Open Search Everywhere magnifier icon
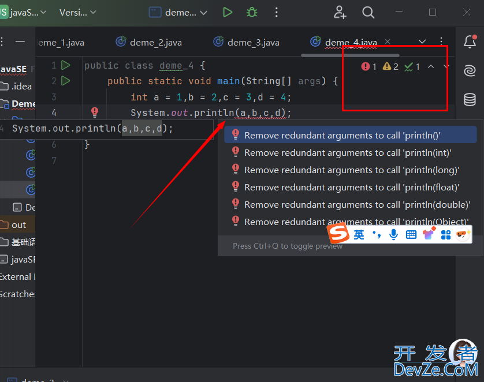The image size is (484, 382). point(368,12)
